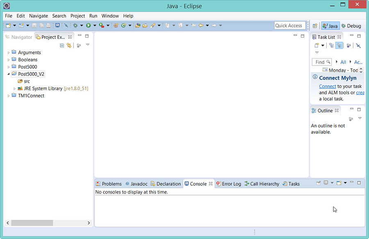Click the Run Last Tool icon with red toolbox
The height and width of the screenshot is (239, 369).
101,25
